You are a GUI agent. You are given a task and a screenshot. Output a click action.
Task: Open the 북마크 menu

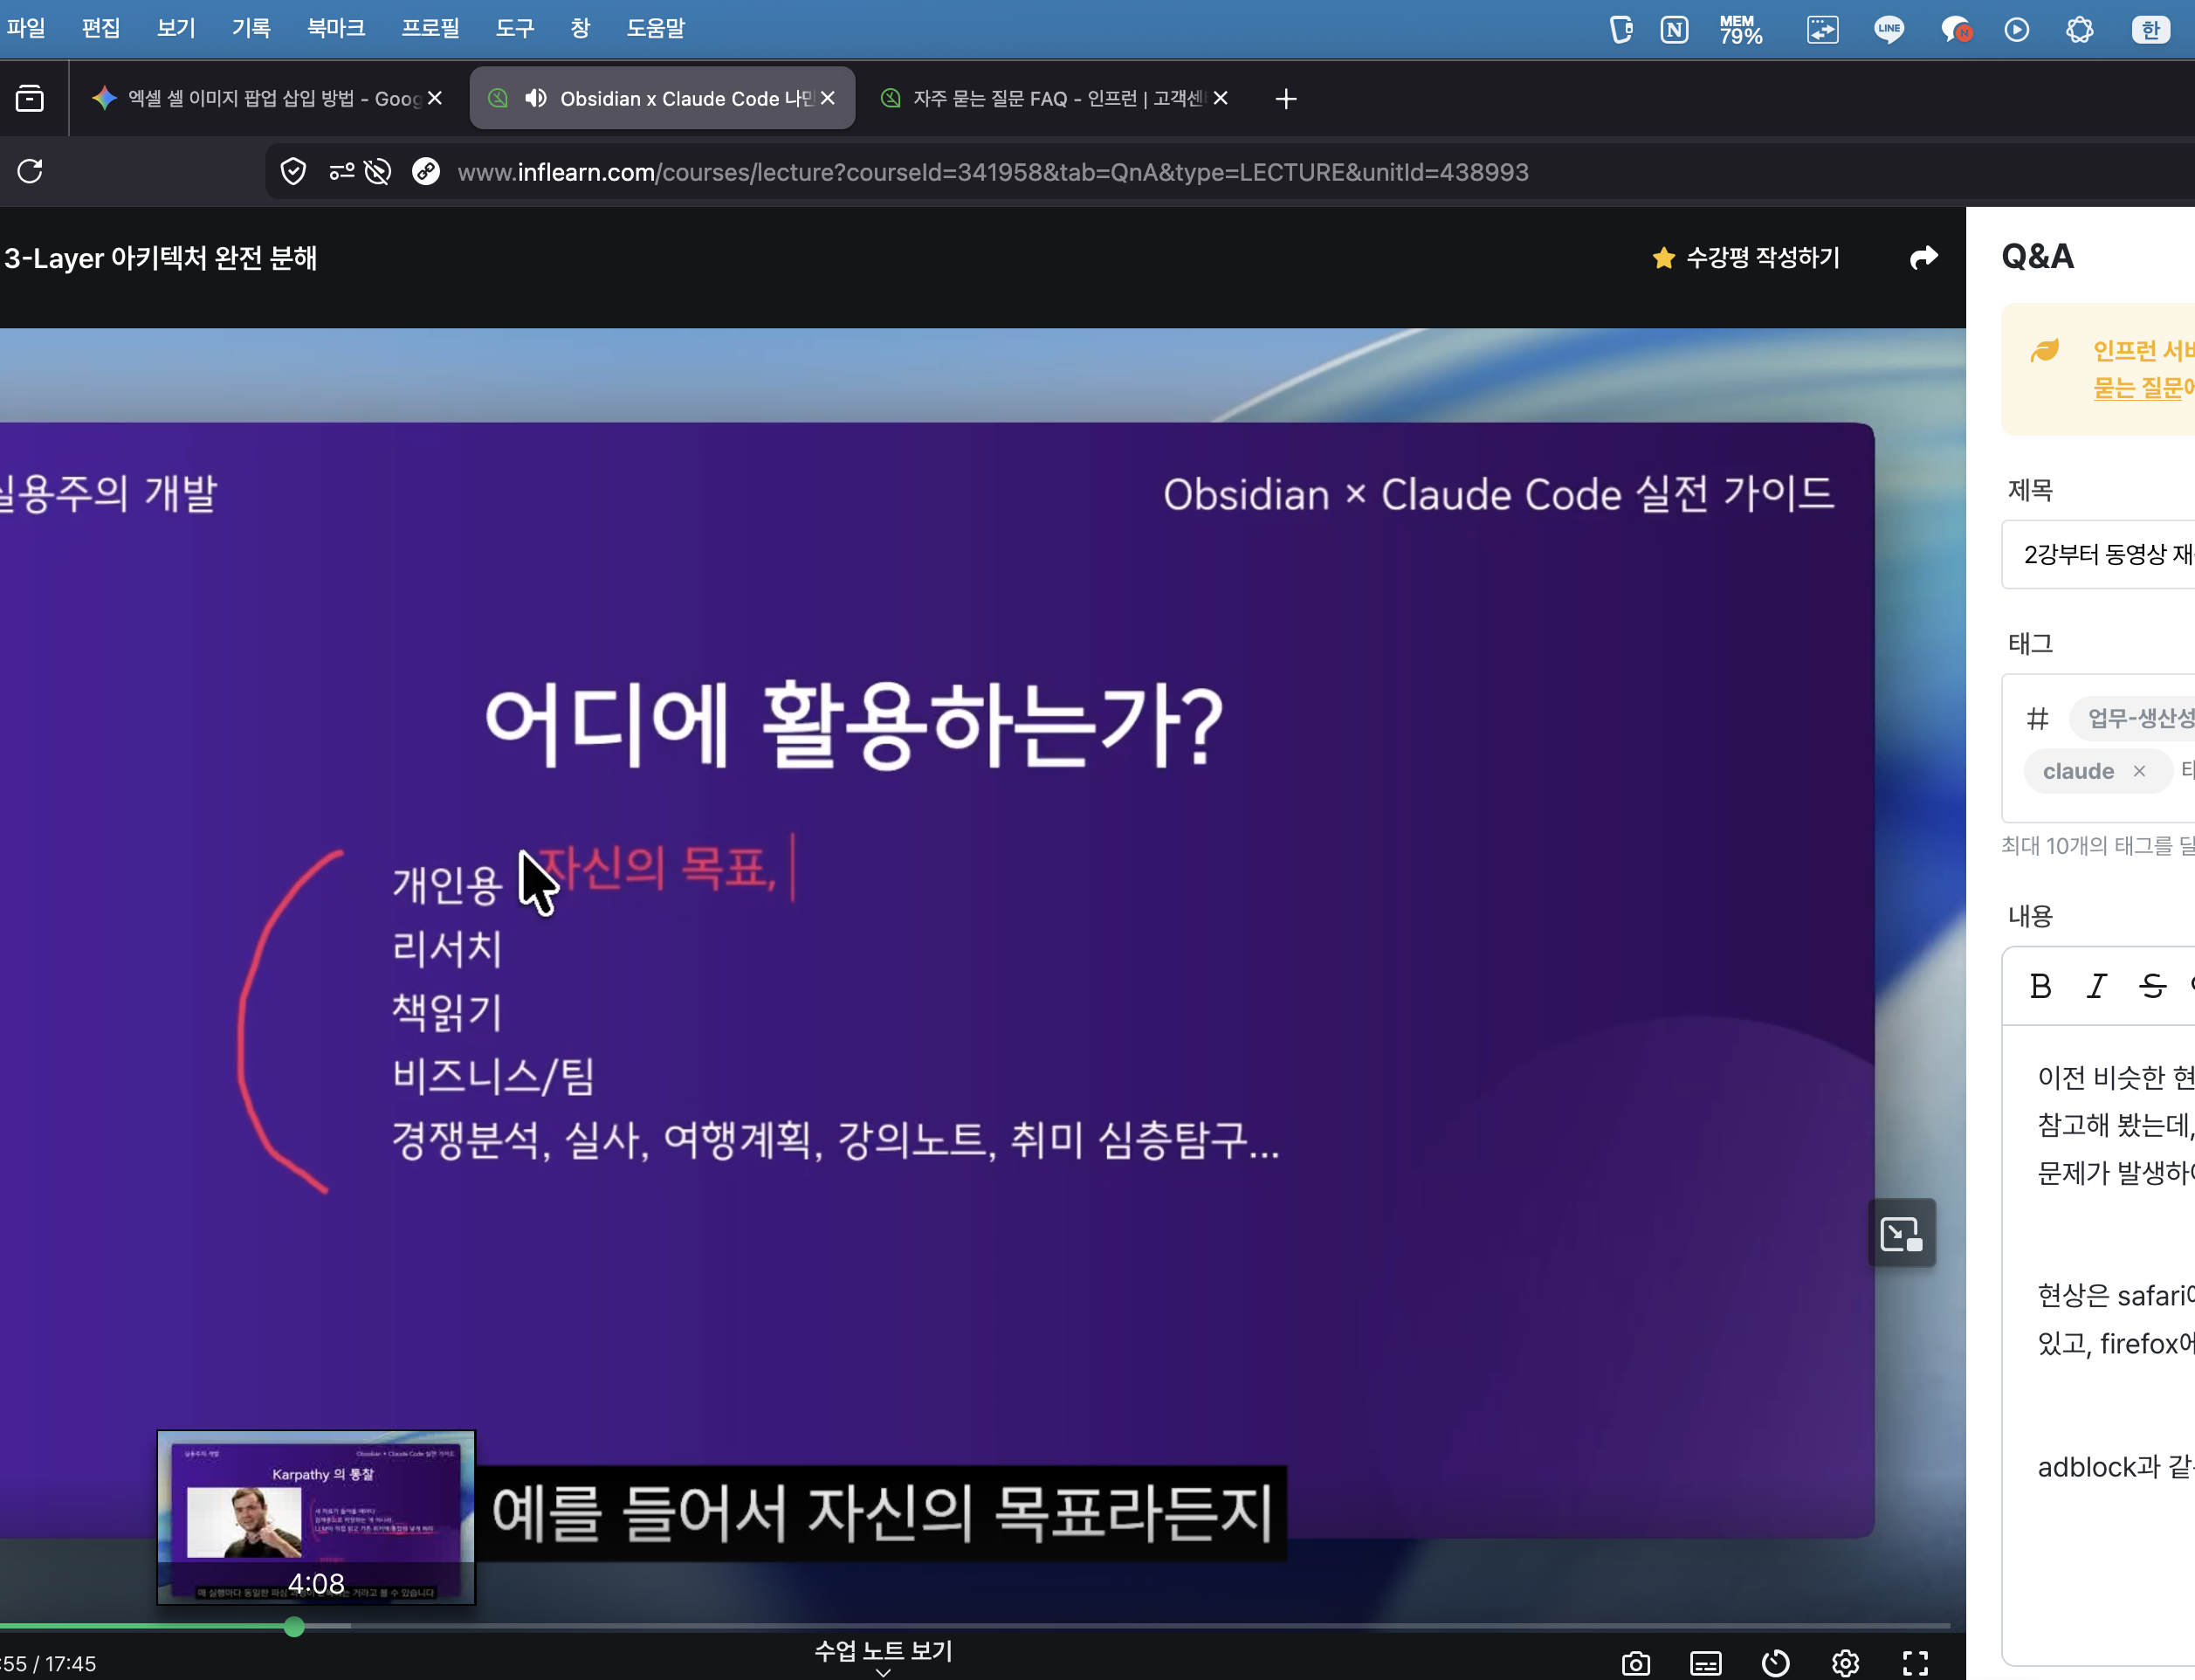click(336, 28)
